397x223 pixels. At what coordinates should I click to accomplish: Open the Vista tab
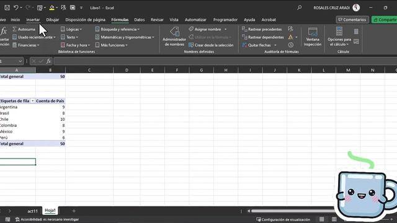click(x=174, y=20)
